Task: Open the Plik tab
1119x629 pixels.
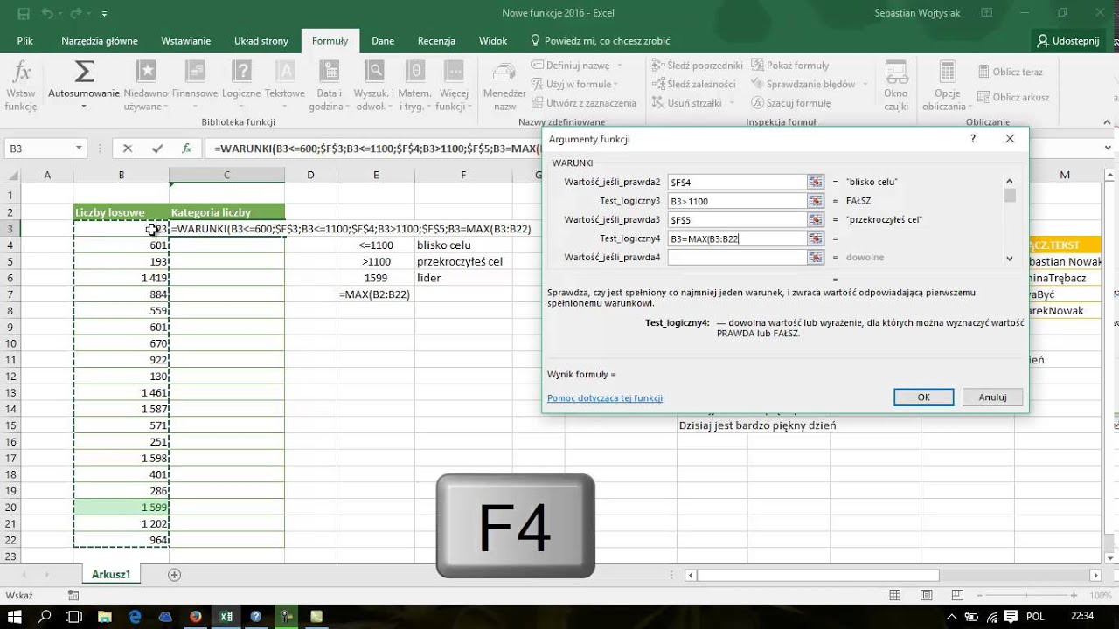Action: 24,40
